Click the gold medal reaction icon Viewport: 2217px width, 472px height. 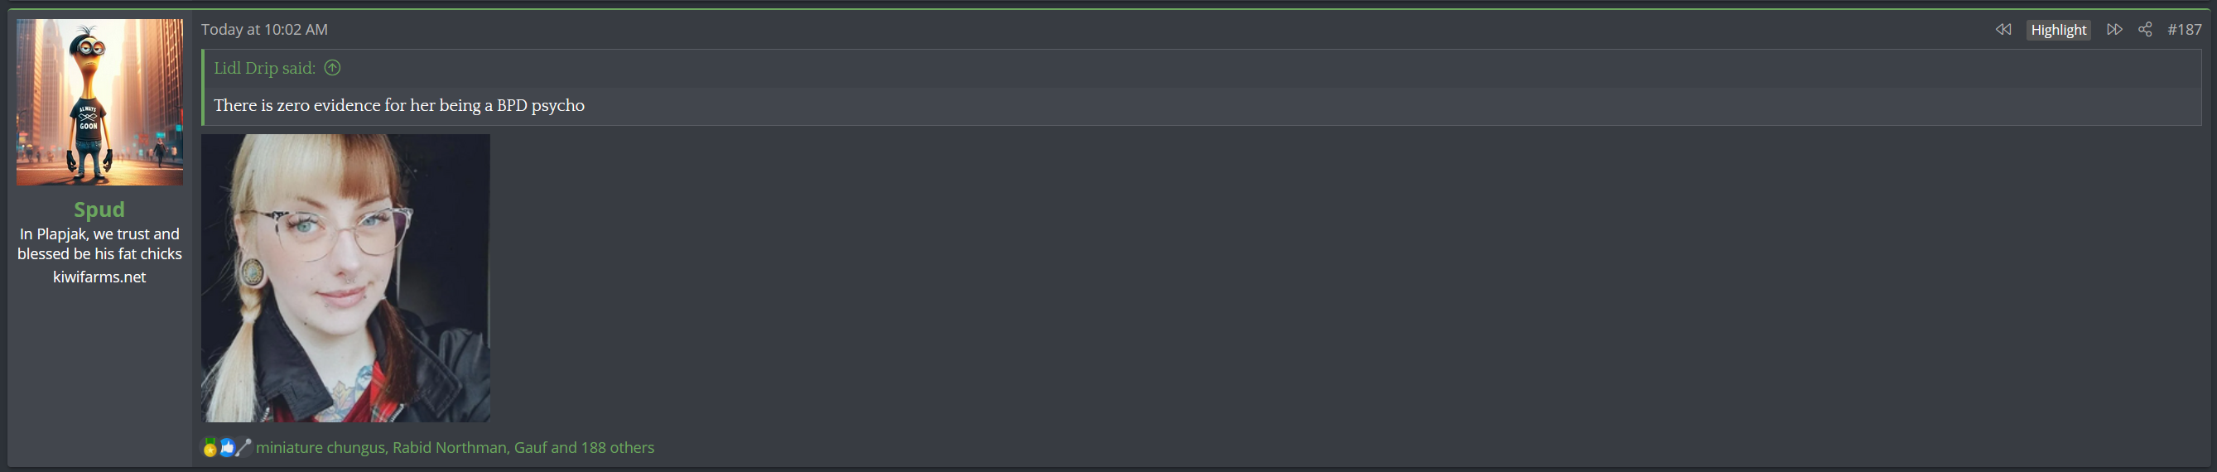(210, 448)
